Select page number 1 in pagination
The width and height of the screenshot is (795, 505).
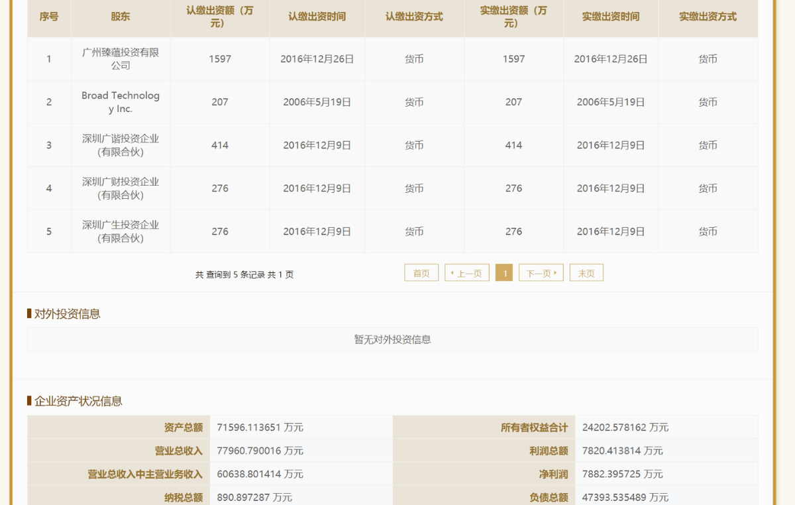(504, 273)
